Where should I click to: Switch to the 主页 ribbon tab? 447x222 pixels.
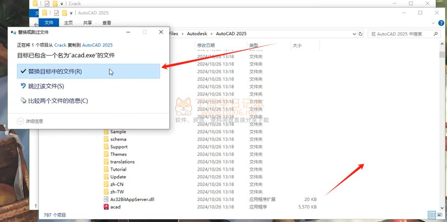point(69,23)
